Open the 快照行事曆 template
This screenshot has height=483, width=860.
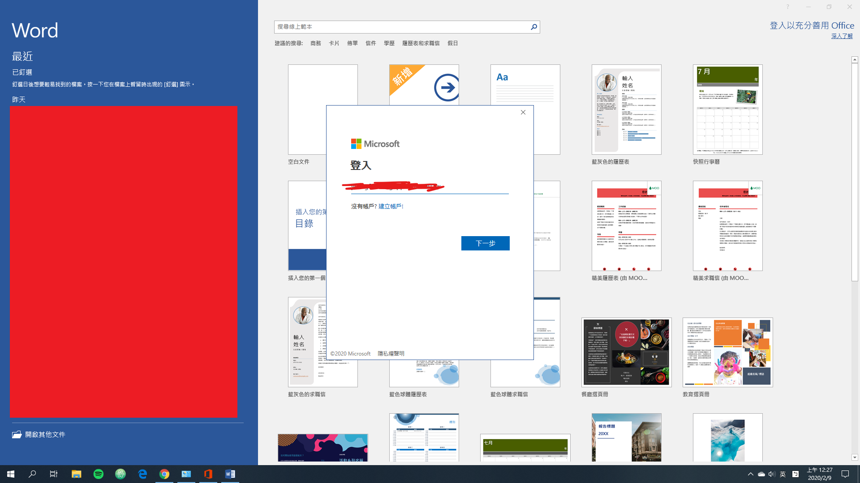point(728,110)
